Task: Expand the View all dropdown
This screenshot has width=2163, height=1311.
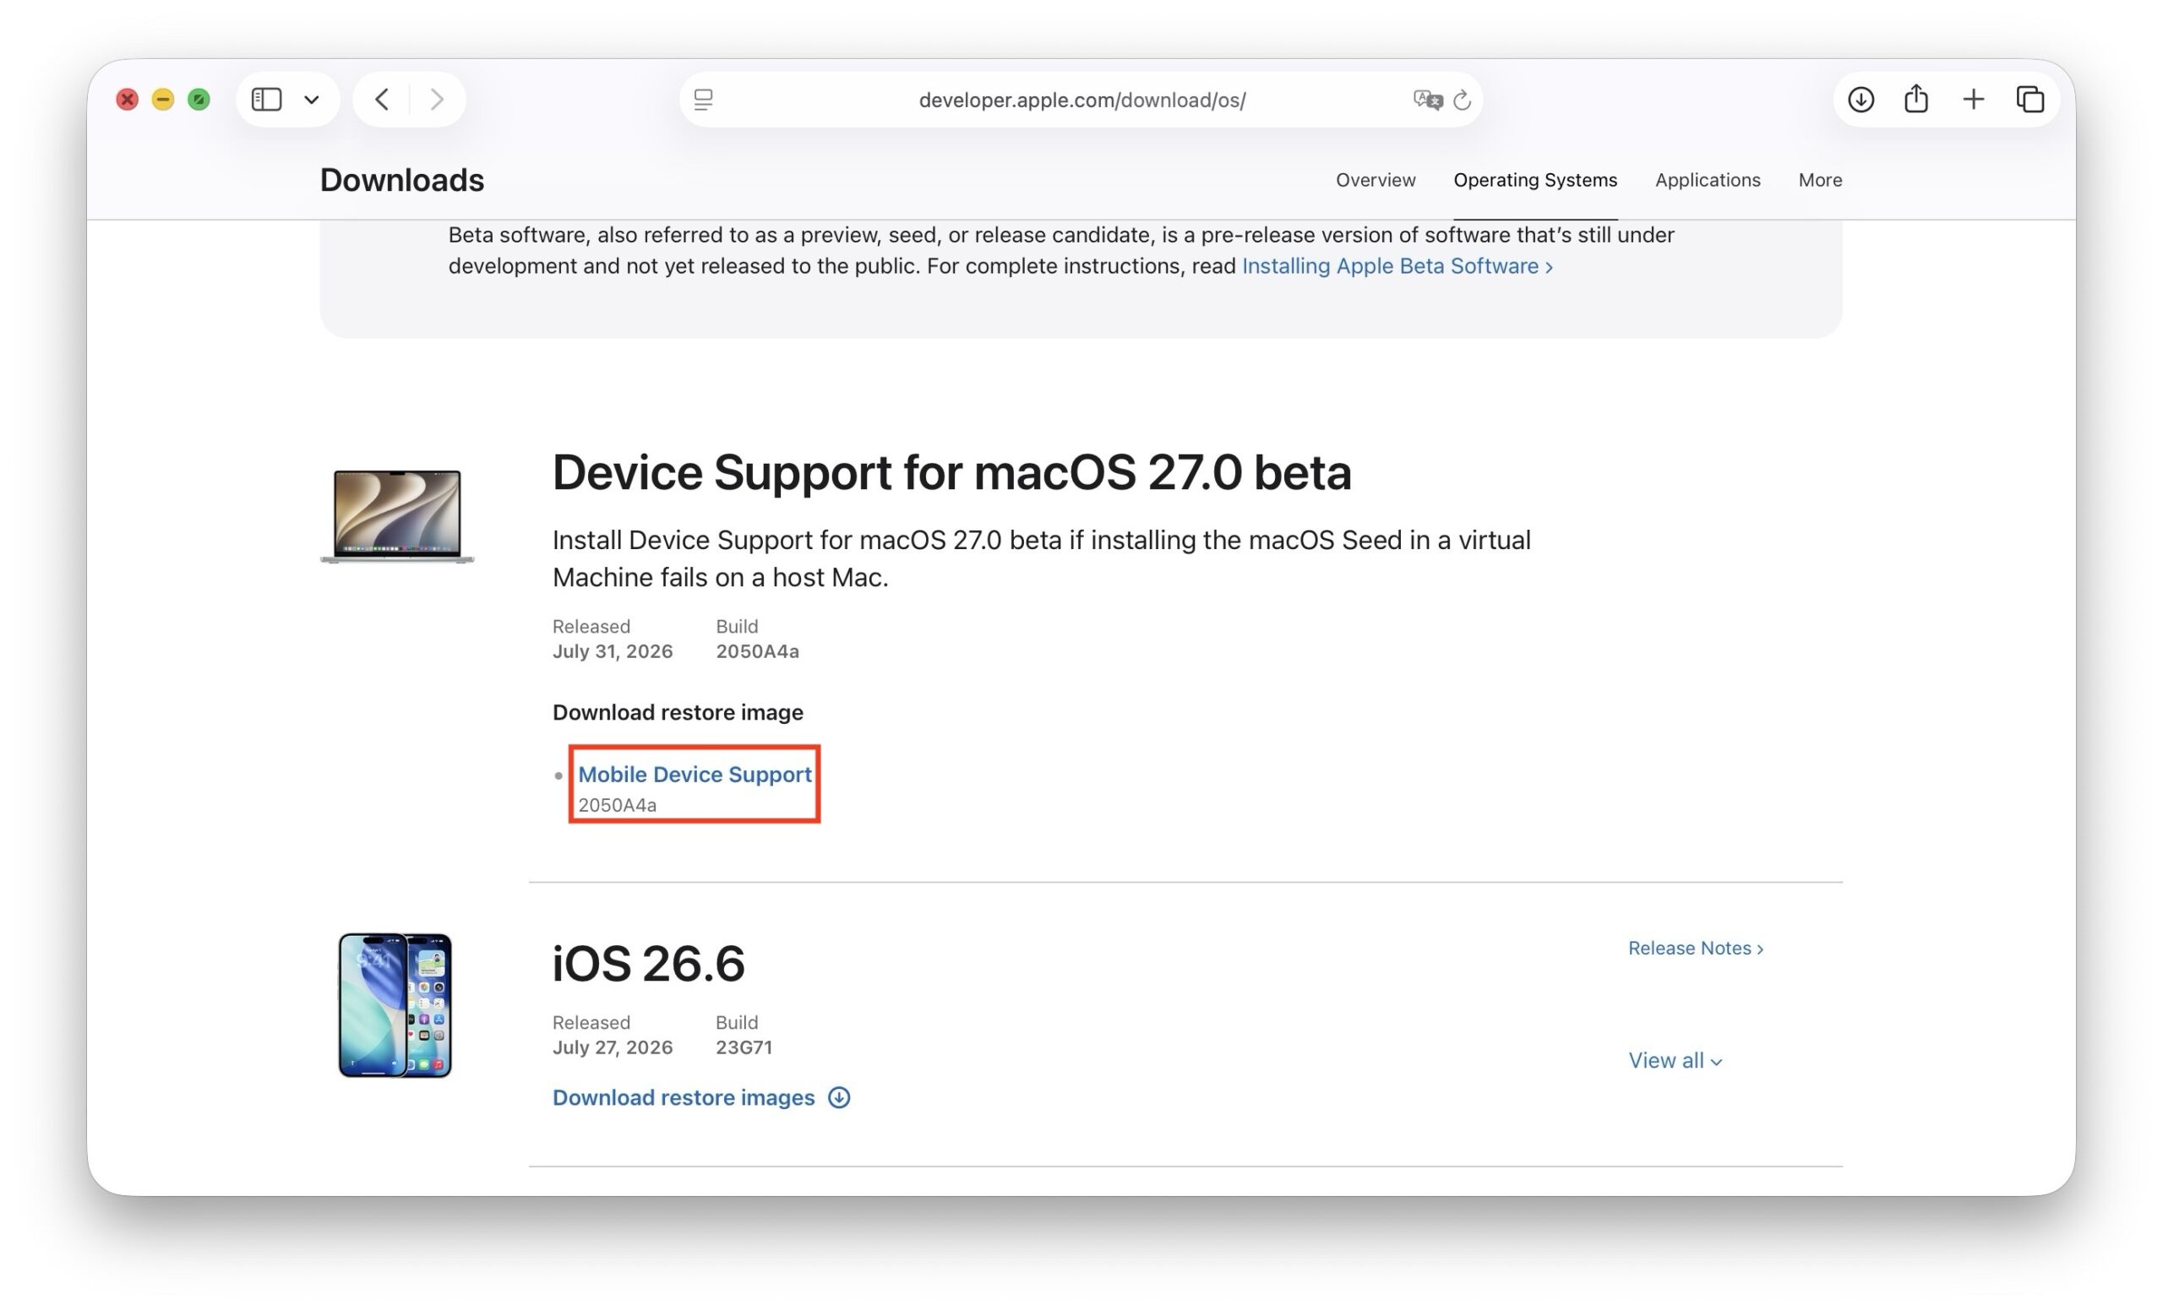Action: (x=1675, y=1060)
